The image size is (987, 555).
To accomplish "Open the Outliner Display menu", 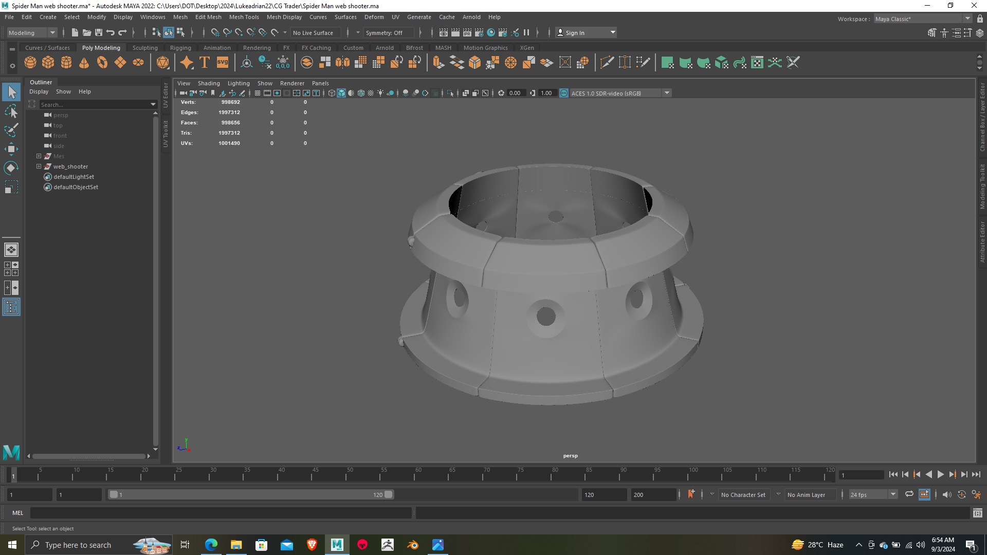I will pyautogui.click(x=39, y=91).
